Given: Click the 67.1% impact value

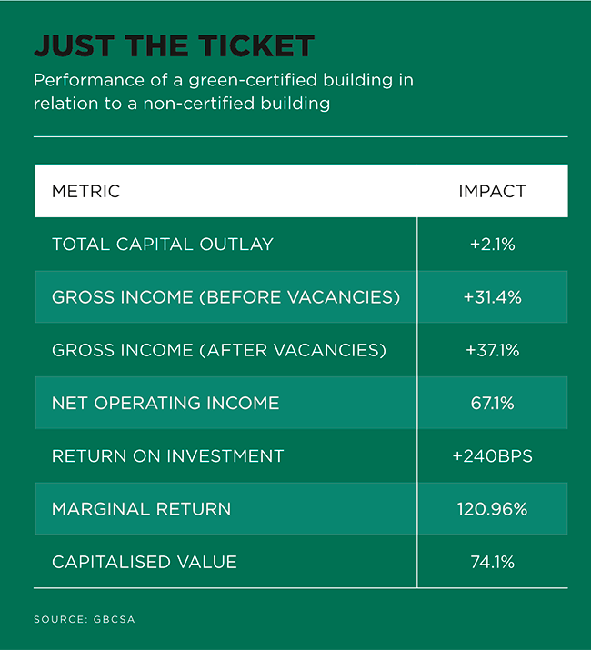Looking at the screenshot, I should [492, 403].
